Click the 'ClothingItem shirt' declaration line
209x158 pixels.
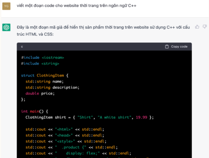pyautogui.click(x=89, y=117)
